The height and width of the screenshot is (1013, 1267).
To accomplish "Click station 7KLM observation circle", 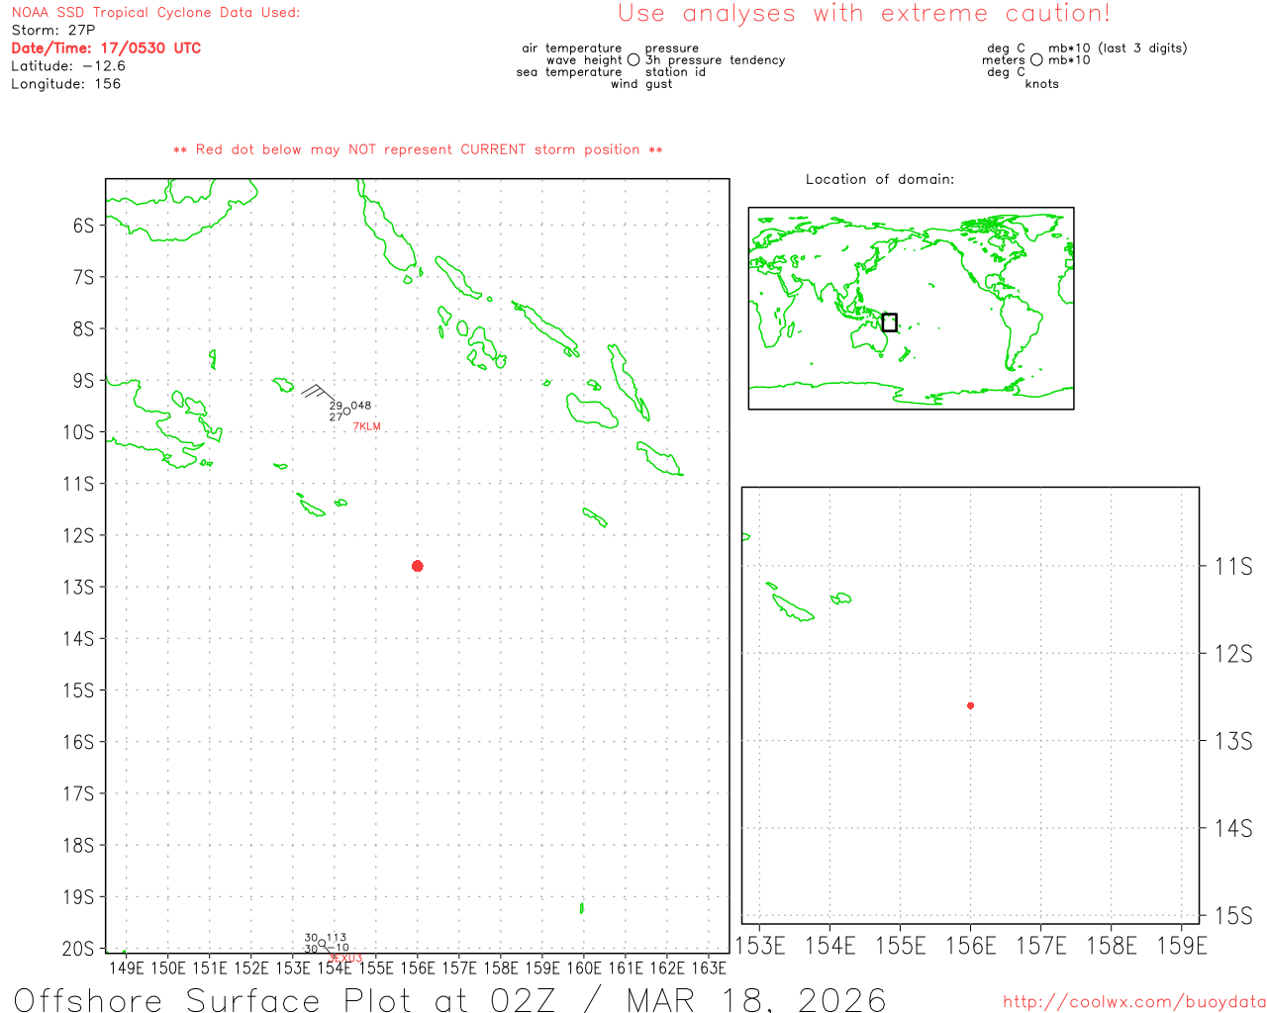I will coord(346,411).
